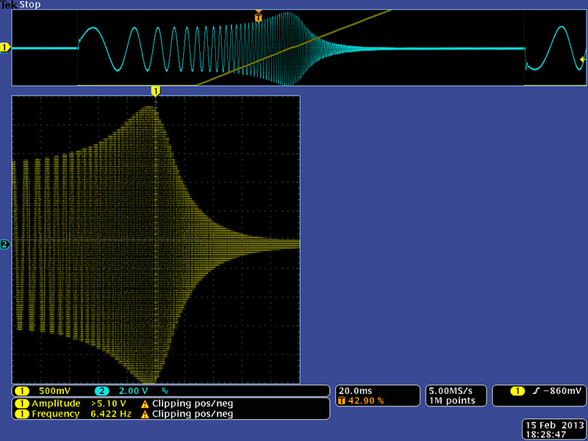Viewport: 588px width, 441px height.
Task: Click the warning icon on the Amplitude row
Action: pyautogui.click(x=145, y=404)
